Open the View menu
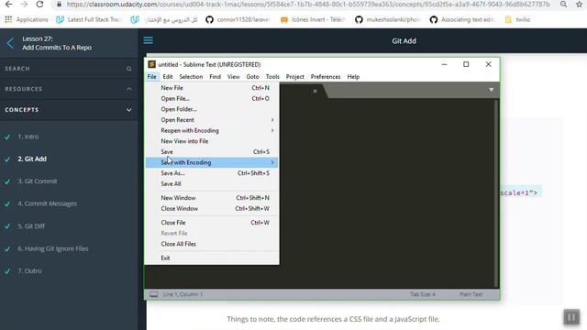 pyautogui.click(x=233, y=77)
